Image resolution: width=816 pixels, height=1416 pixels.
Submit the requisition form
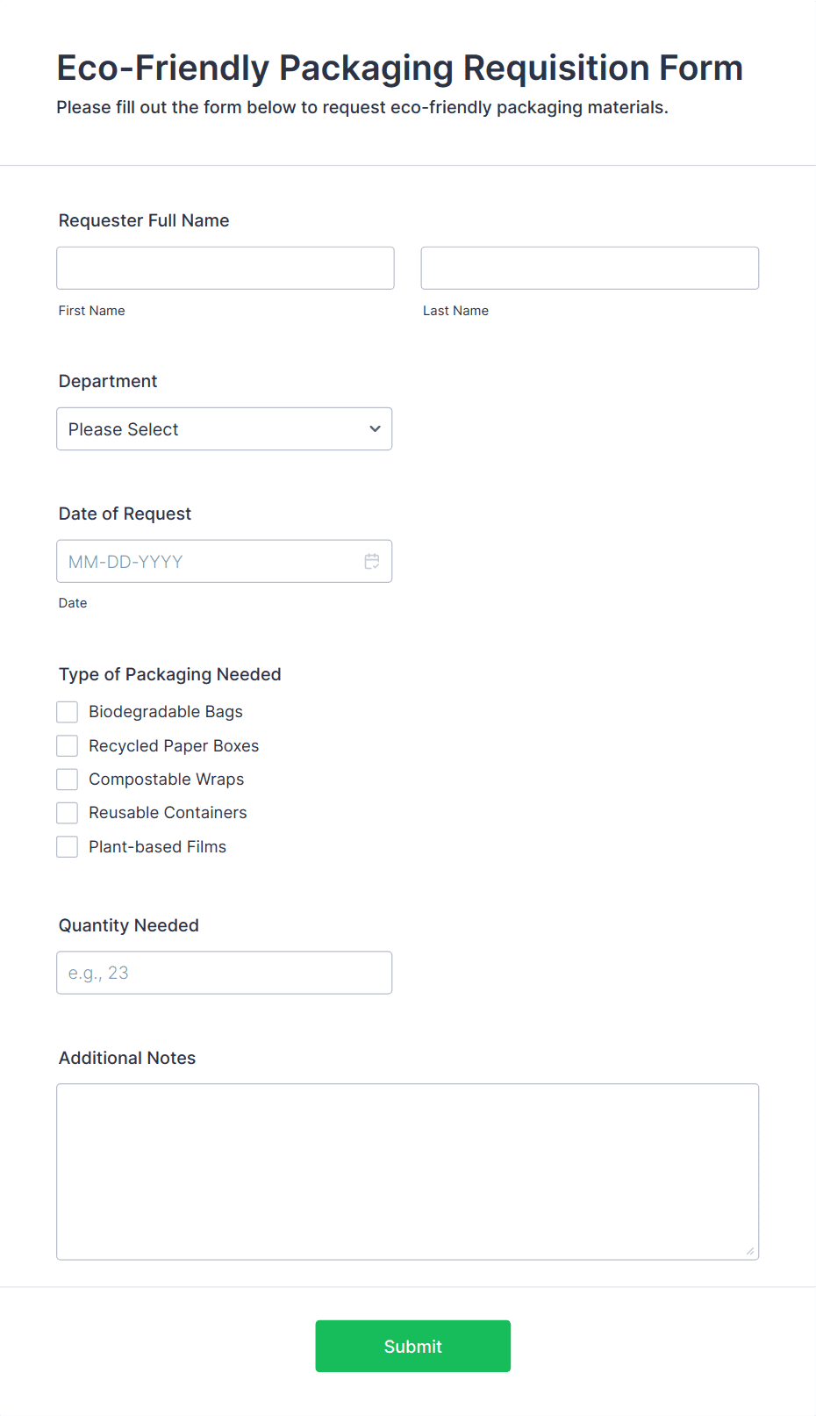pyautogui.click(x=412, y=1346)
